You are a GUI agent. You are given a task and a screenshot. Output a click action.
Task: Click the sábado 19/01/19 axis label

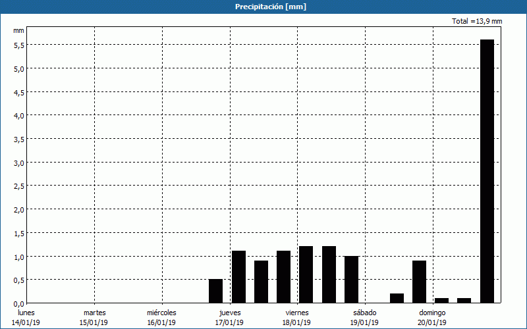click(365, 318)
